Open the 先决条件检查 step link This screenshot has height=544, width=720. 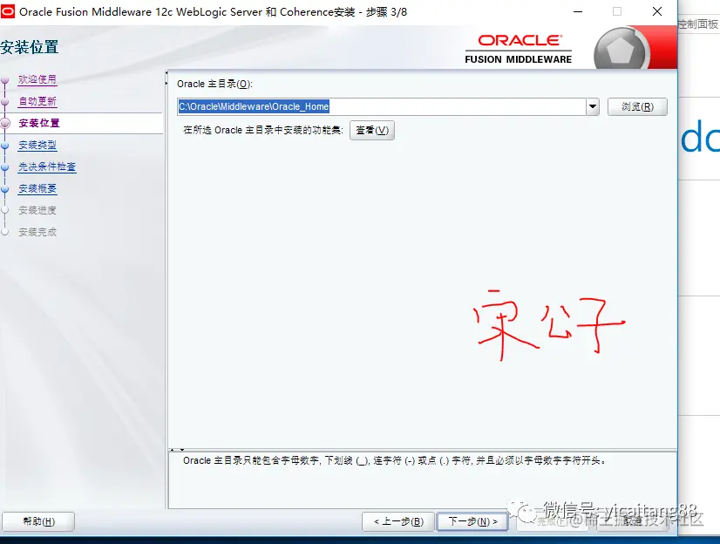coord(47,167)
